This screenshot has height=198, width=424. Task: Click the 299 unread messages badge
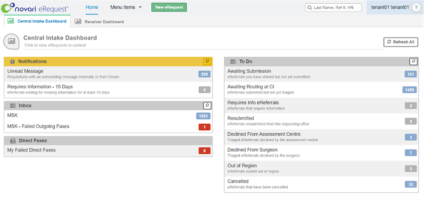204,74
